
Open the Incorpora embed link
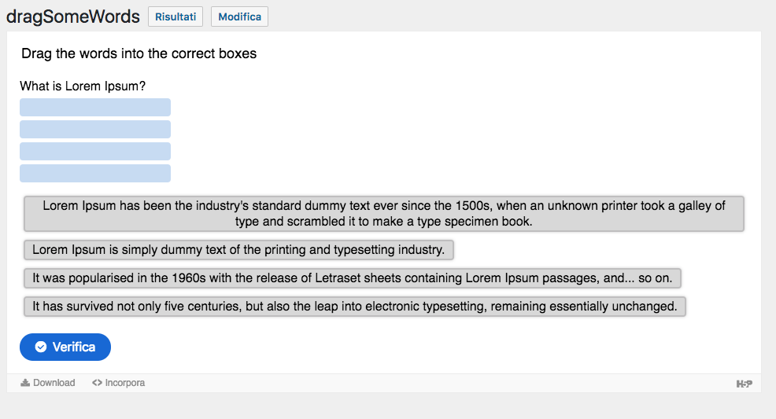(x=119, y=382)
